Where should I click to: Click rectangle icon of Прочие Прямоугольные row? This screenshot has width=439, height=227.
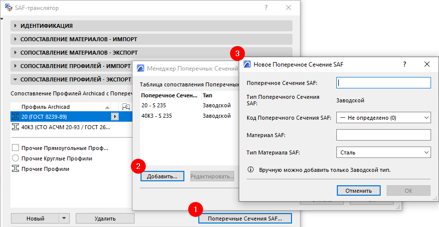pyautogui.click(x=15, y=148)
